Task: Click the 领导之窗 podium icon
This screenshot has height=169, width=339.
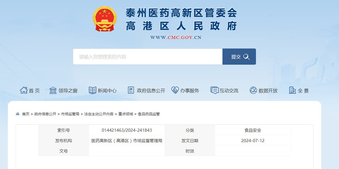Action: click(53, 90)
